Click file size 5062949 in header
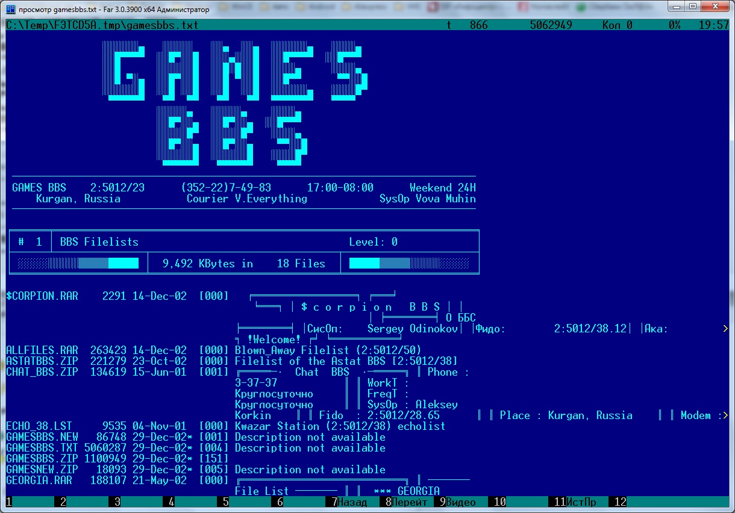The height and width of the screenshot is (513, 735). (551, 25)
